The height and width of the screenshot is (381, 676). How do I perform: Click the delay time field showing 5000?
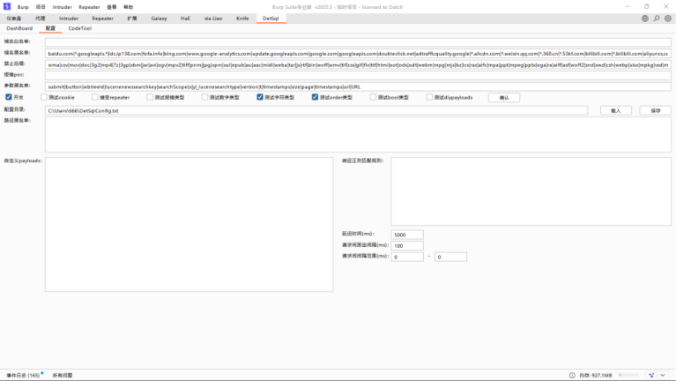point(407,235)
